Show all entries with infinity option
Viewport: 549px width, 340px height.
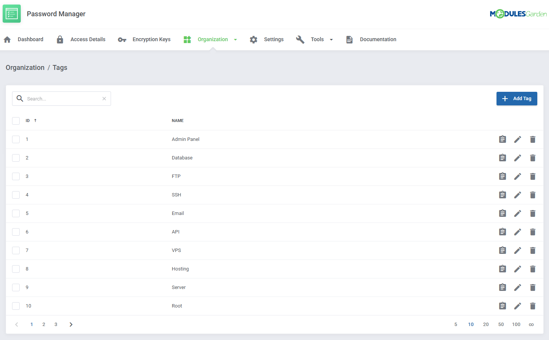pyautogui.click(x=531, y=325)
